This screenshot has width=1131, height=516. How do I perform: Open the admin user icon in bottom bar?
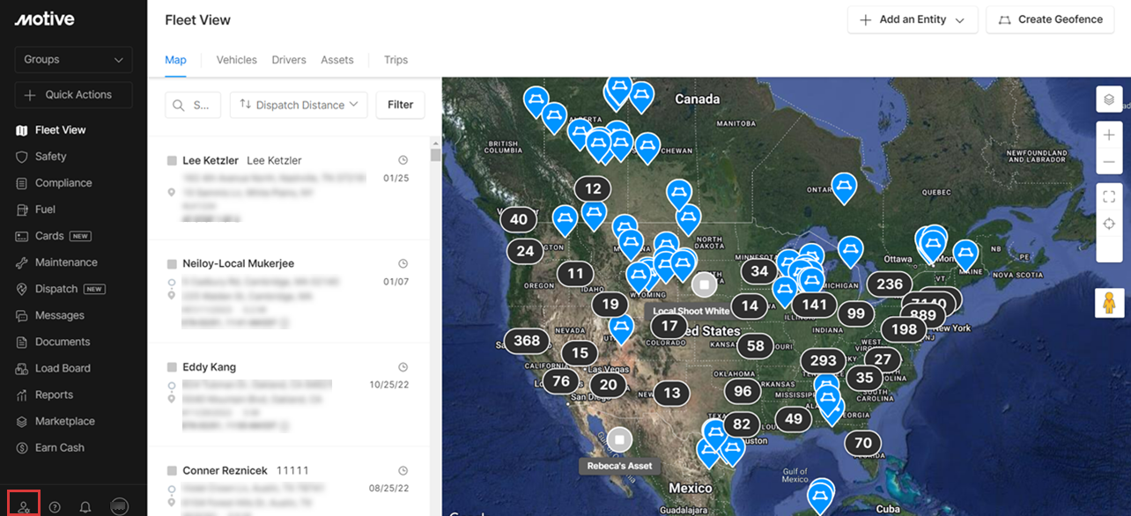point(24,506)
